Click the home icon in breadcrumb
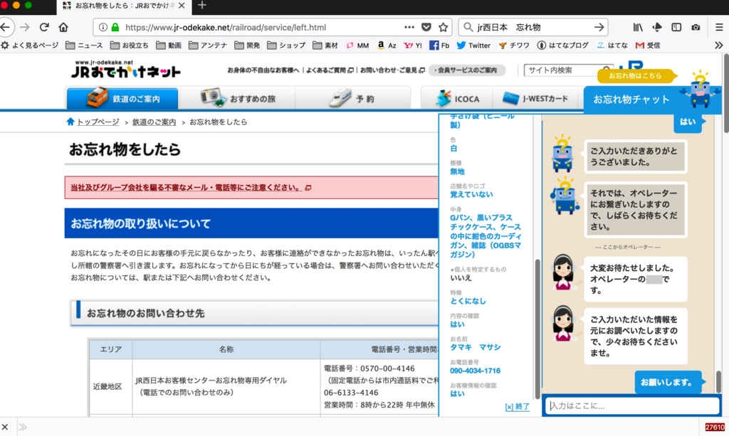The height and width of the screenshot is (436, 729). coord(70,122)
